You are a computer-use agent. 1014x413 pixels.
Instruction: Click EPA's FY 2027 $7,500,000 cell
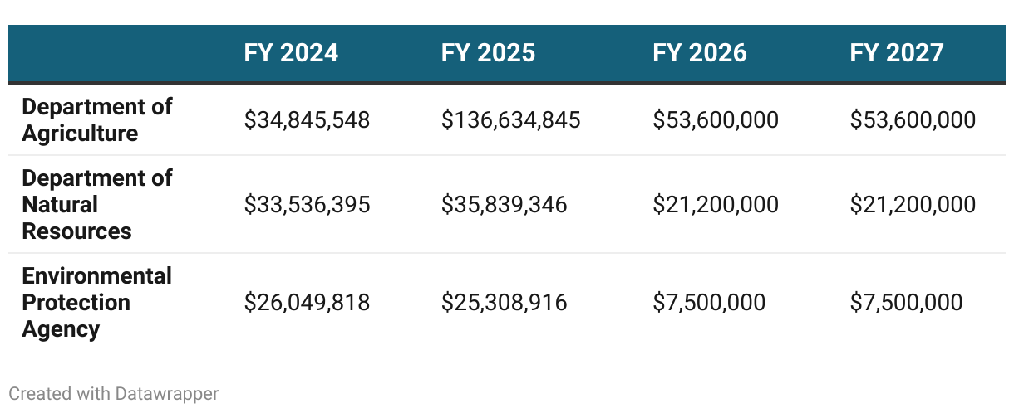click(906, 302)
